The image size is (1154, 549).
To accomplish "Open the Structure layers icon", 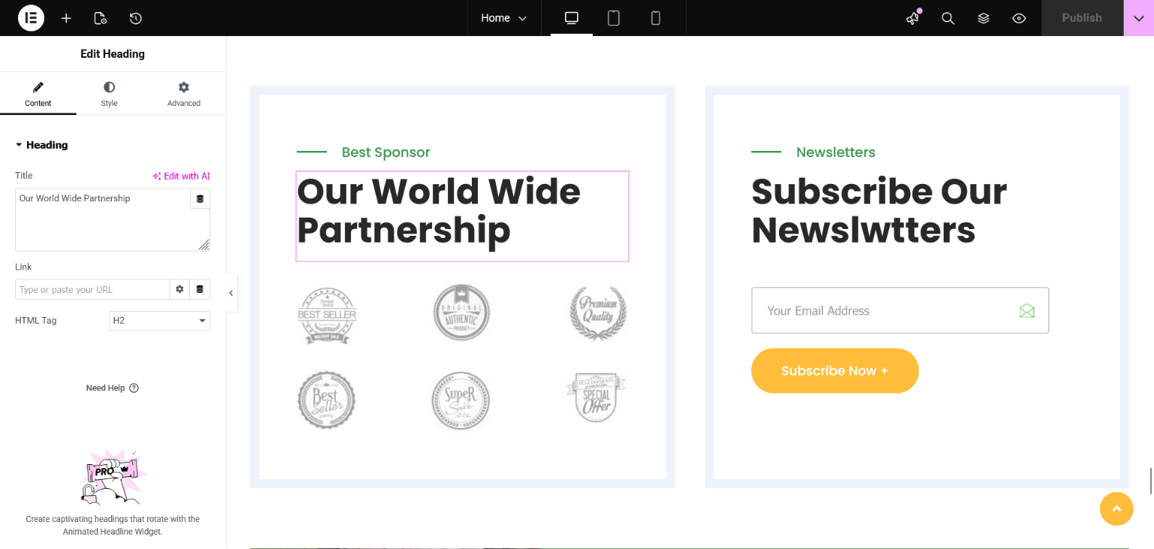I will [983, 18].
